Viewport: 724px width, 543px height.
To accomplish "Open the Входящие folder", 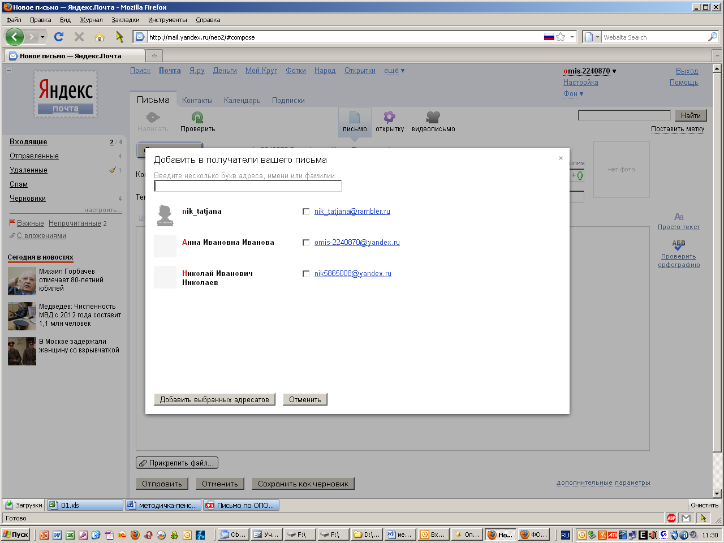I will click(28, 142).
